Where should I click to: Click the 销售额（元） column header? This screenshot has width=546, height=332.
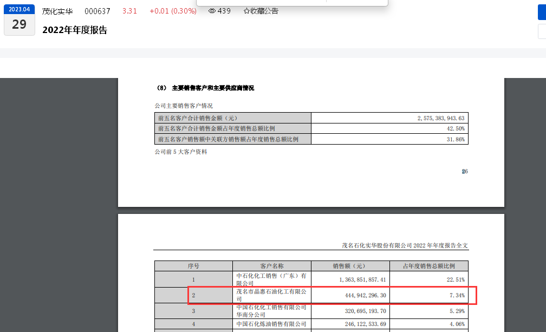[350, 266]
